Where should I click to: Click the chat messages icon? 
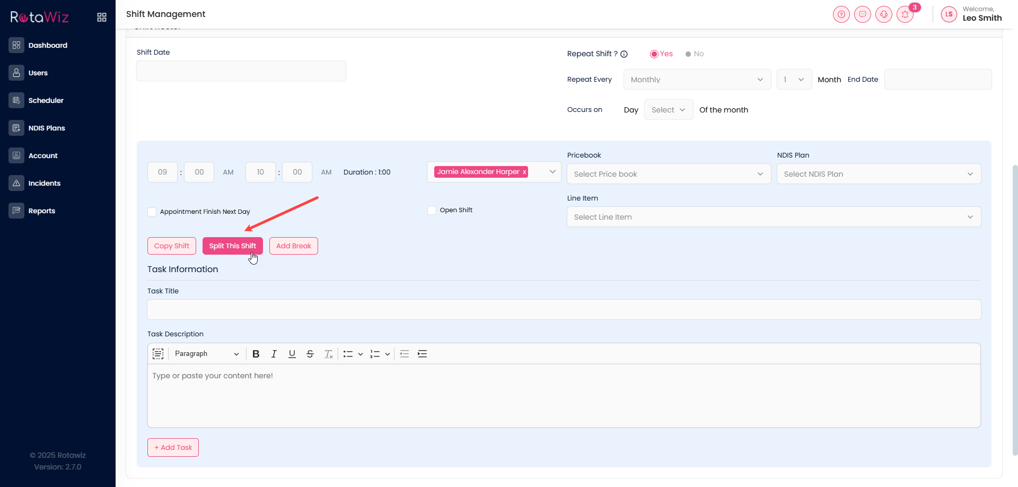862,14
